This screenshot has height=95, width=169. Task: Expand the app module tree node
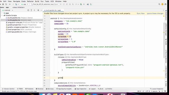point(2,13)
